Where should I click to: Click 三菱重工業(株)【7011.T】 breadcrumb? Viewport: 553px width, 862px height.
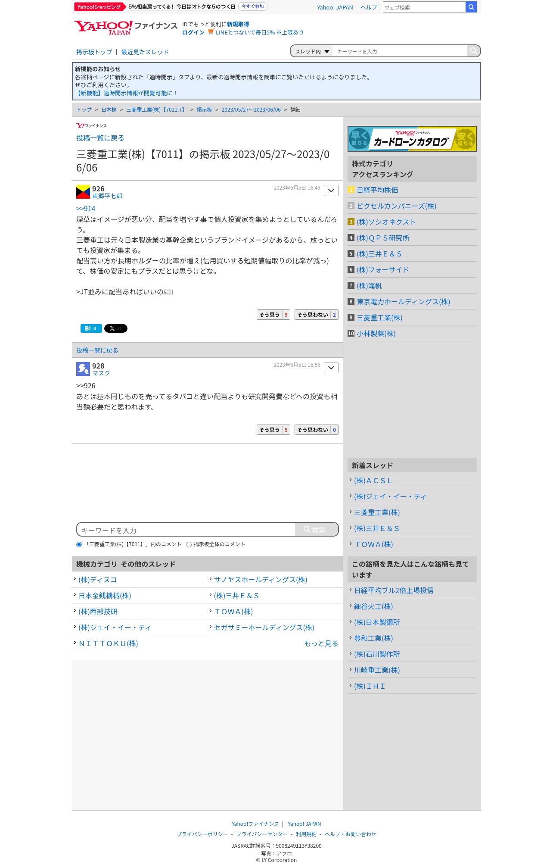tap(156, 110)
